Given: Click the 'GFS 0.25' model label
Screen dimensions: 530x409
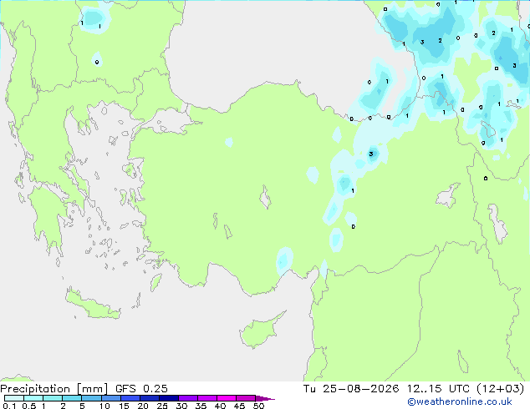Looking at the screenshot, I should tap(141, 389).
